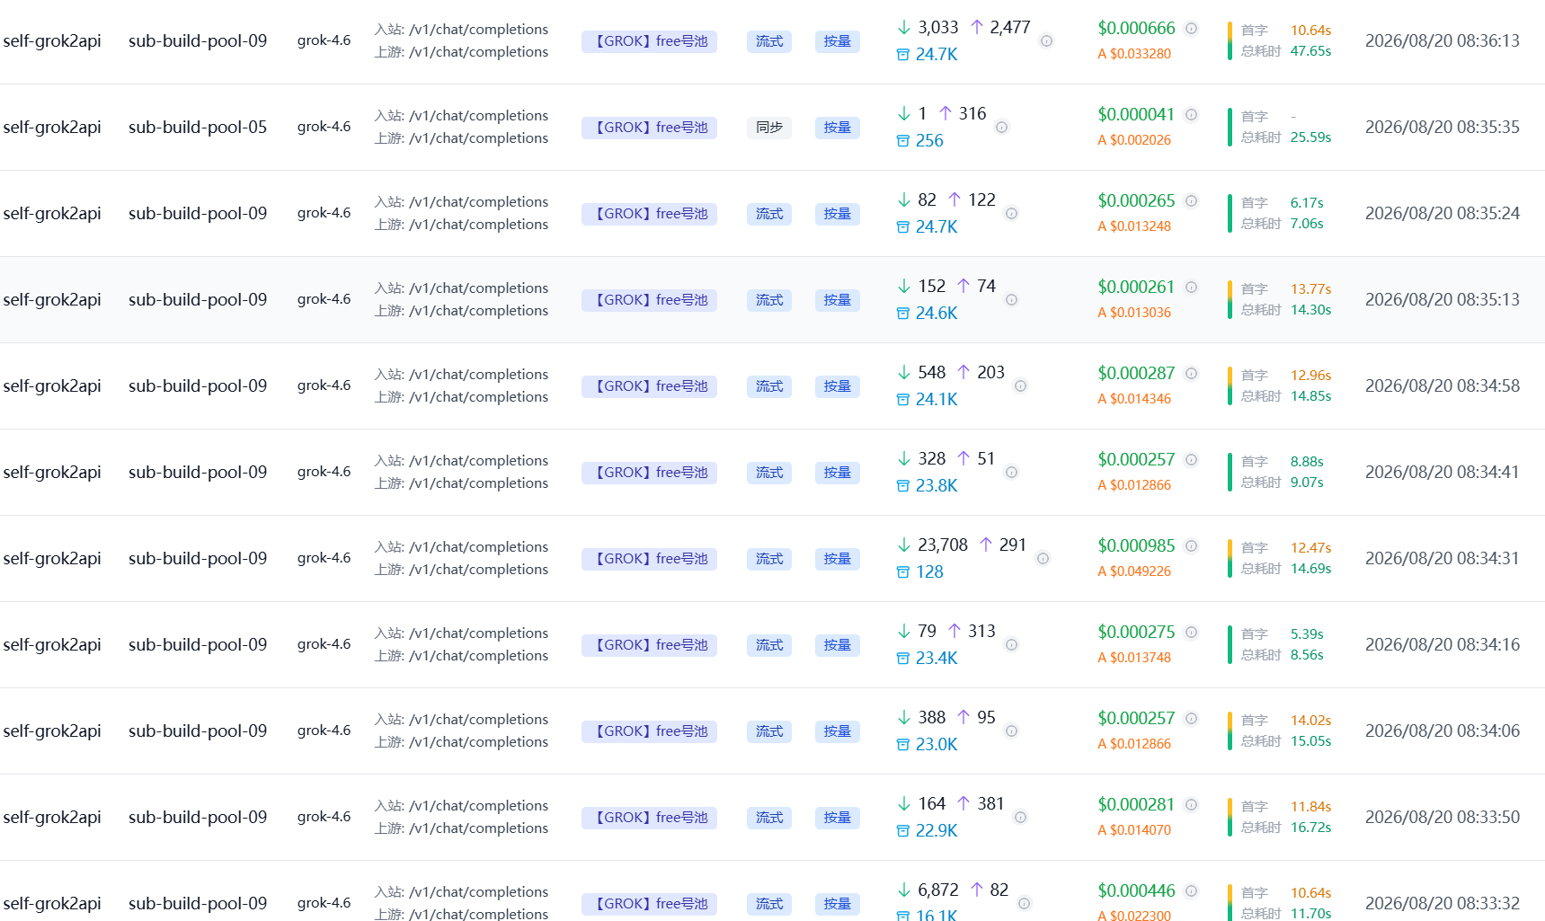The width and height of the screenshot is (1545, 921).
Task: Click 【GROK】free号池 tag in sub-build-pool-05 row
Action: 649,128
